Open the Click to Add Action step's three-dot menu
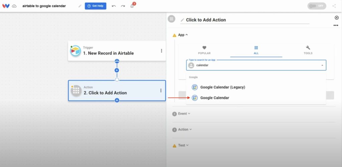The width and height of the screenshot is (342, 167). pyautogui.click(x=161, y=91)
